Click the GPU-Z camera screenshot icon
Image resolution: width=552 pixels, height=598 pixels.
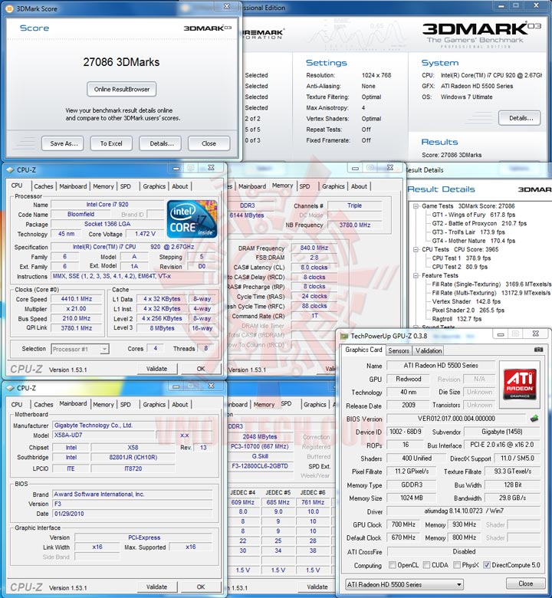(538, 350)
